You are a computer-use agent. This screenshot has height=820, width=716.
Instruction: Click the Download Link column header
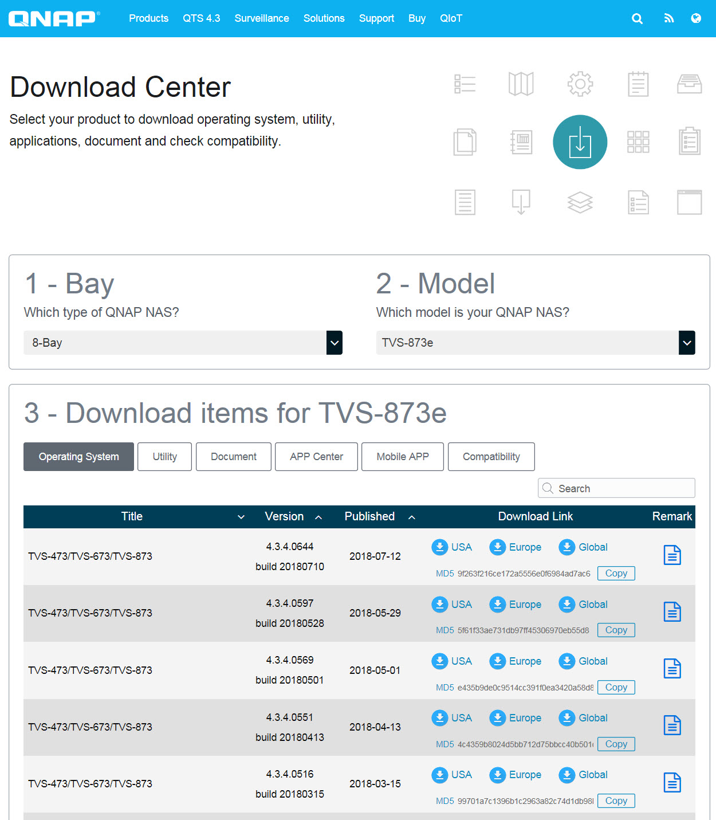(536, 516)
